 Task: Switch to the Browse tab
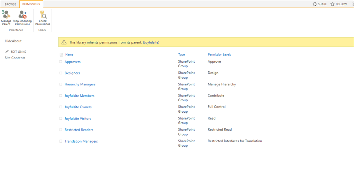click(10, 4)
